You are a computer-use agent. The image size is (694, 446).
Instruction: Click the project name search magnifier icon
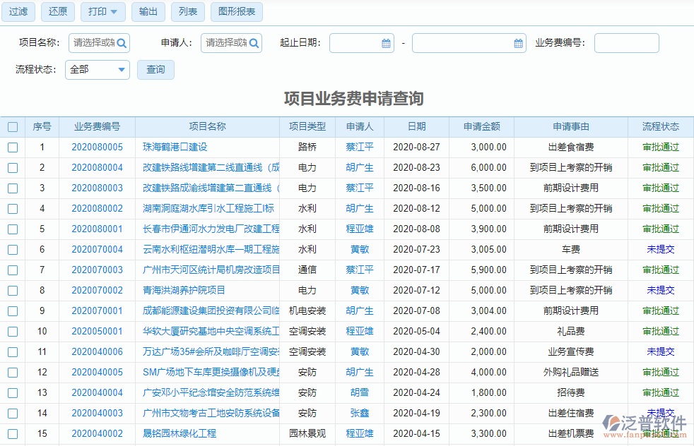coord(119,43)
